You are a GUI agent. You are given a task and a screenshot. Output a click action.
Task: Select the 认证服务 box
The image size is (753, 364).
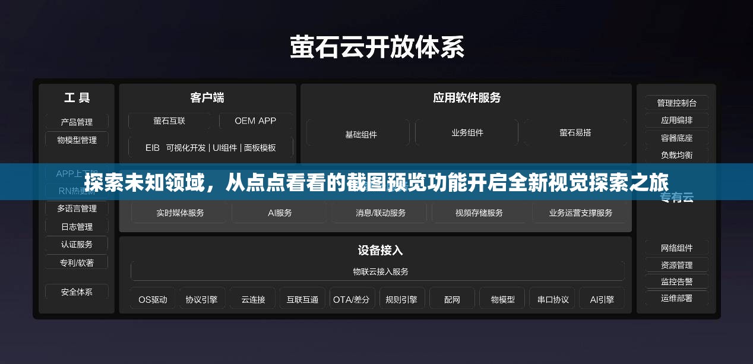tap(77, 244)
